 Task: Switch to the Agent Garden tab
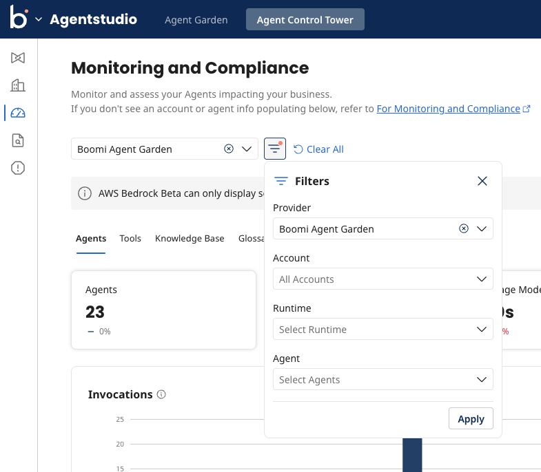(196, 20)
